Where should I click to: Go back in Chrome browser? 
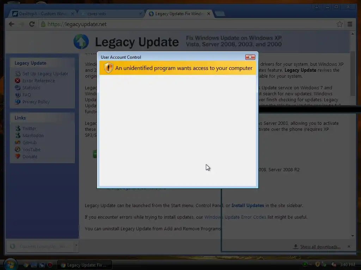point(12,24)
